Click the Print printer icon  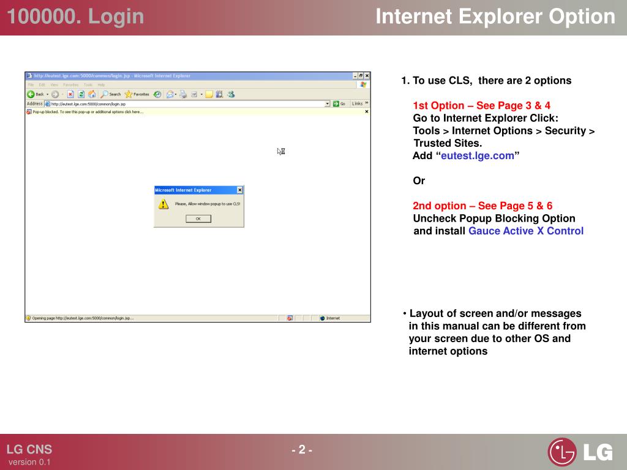[183, 94]
